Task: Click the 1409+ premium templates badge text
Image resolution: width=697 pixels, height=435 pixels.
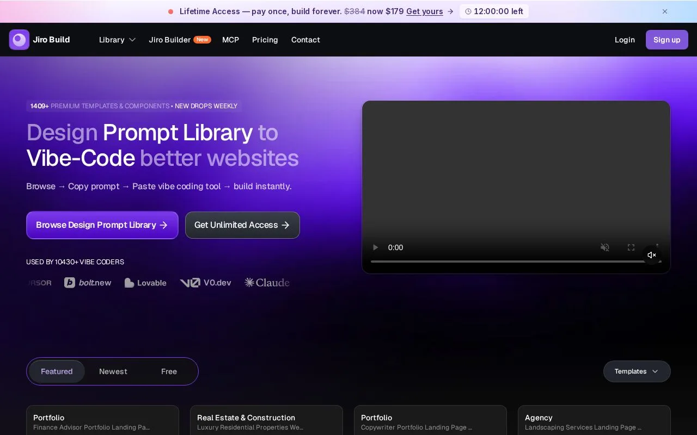Action: [134, 106]
